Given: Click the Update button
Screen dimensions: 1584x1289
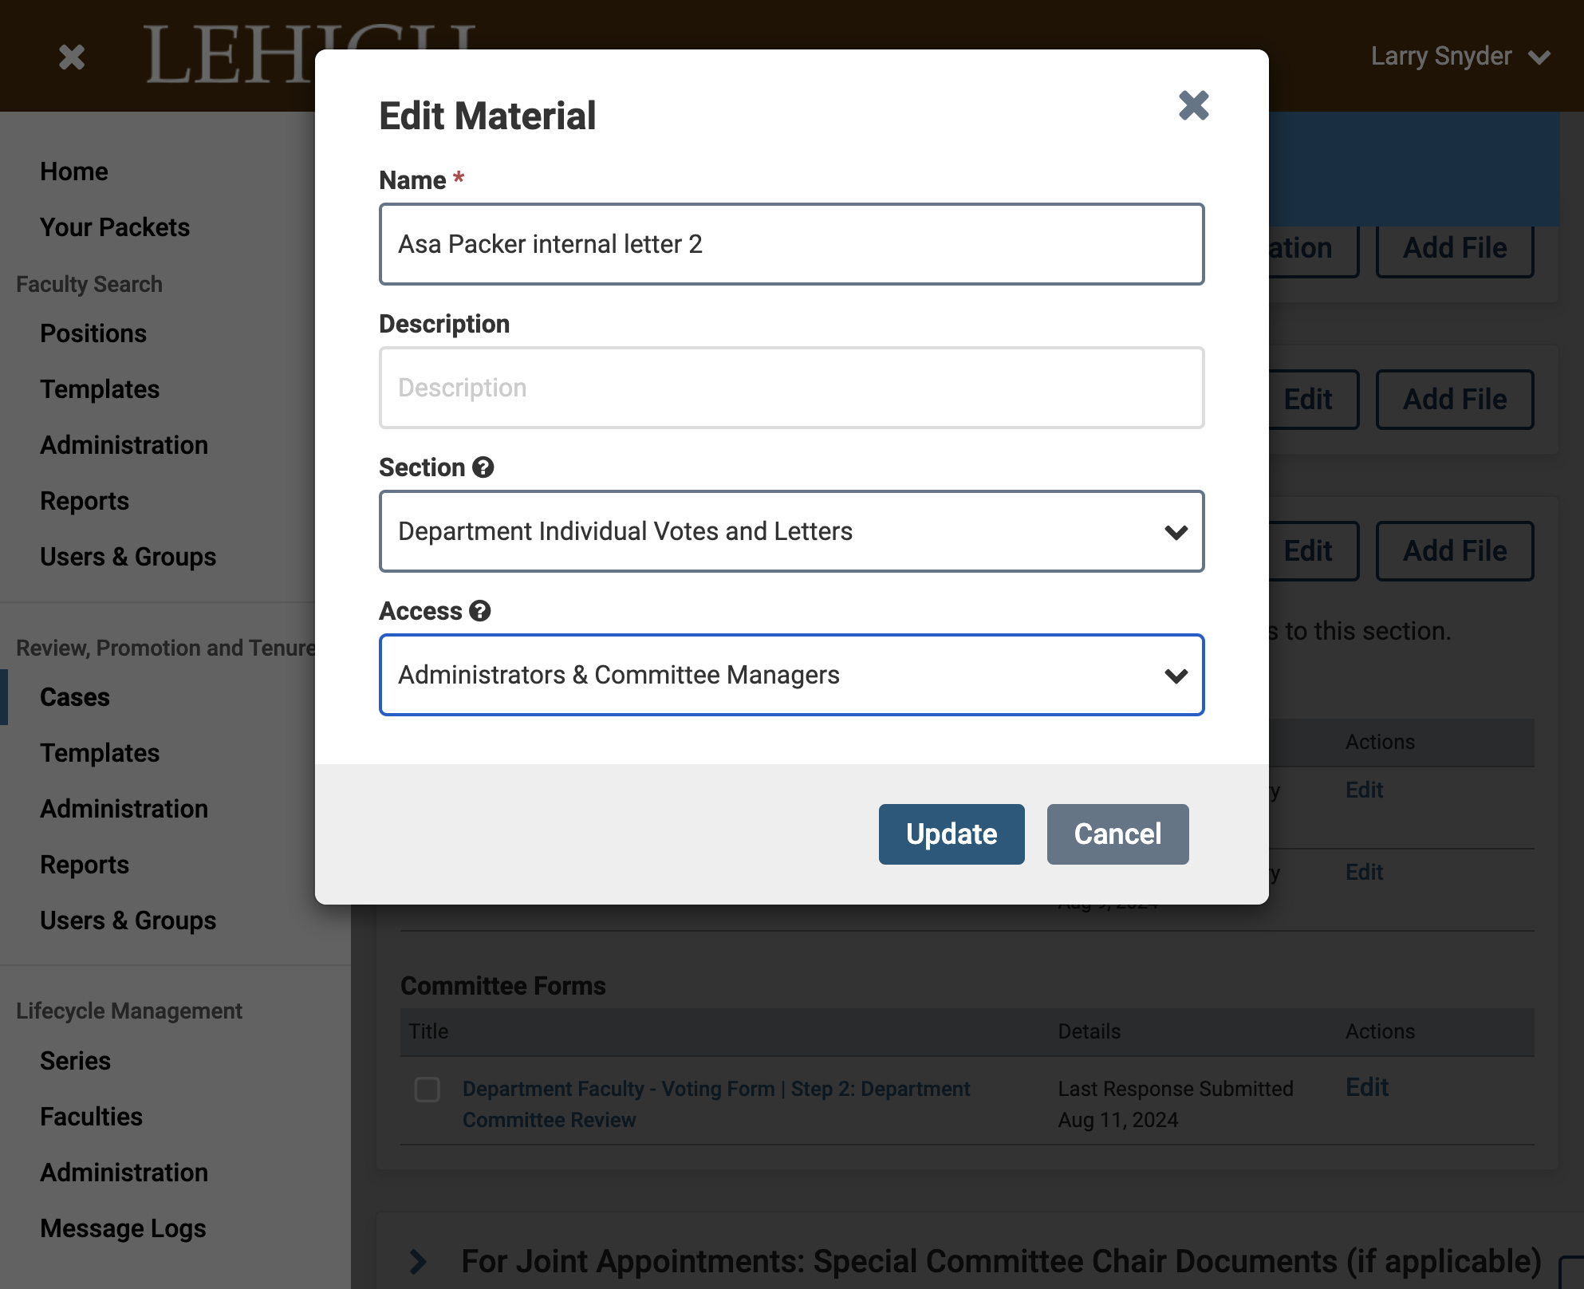Looking at the screenshot, I should click(952, 834).
